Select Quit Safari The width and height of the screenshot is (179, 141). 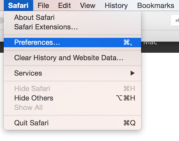(31, 123)
